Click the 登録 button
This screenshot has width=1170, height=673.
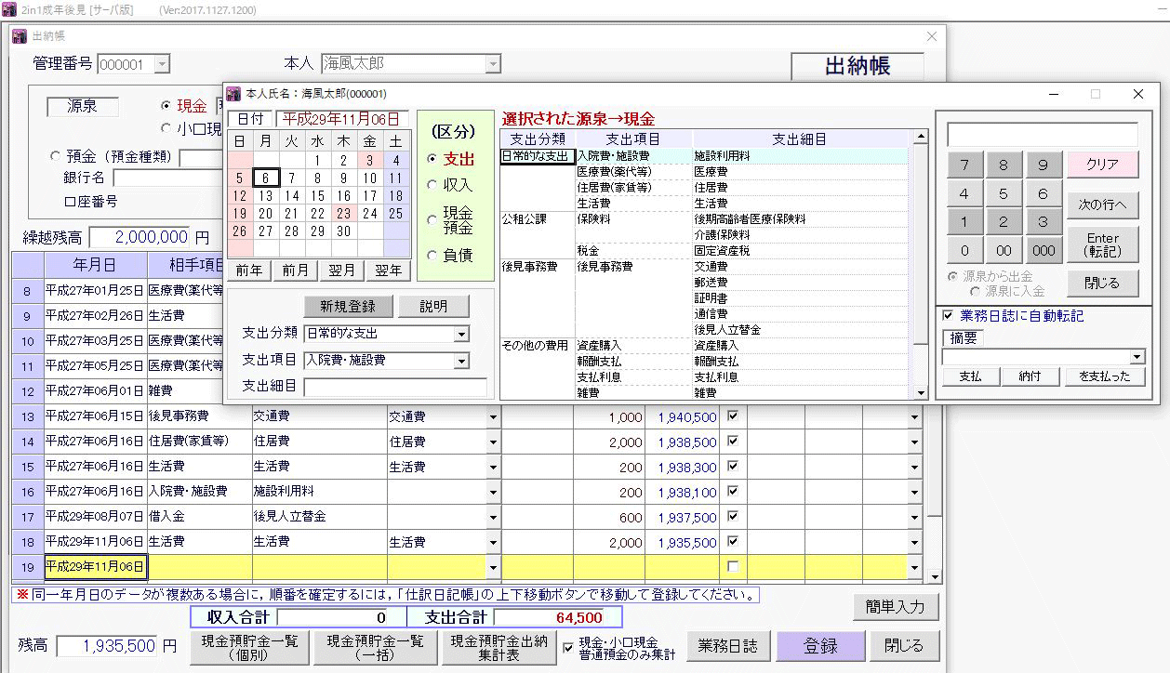[x=821, y=646]
